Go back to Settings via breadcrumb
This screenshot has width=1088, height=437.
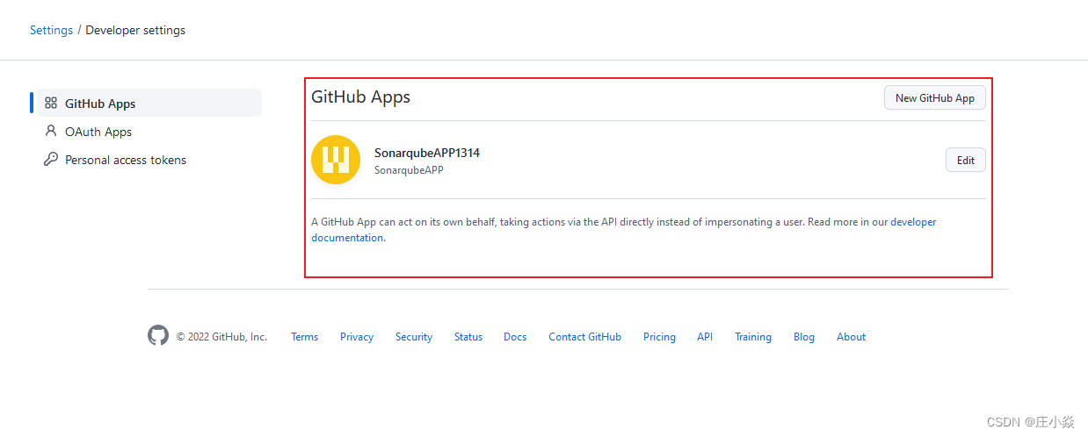coord(51,30)
